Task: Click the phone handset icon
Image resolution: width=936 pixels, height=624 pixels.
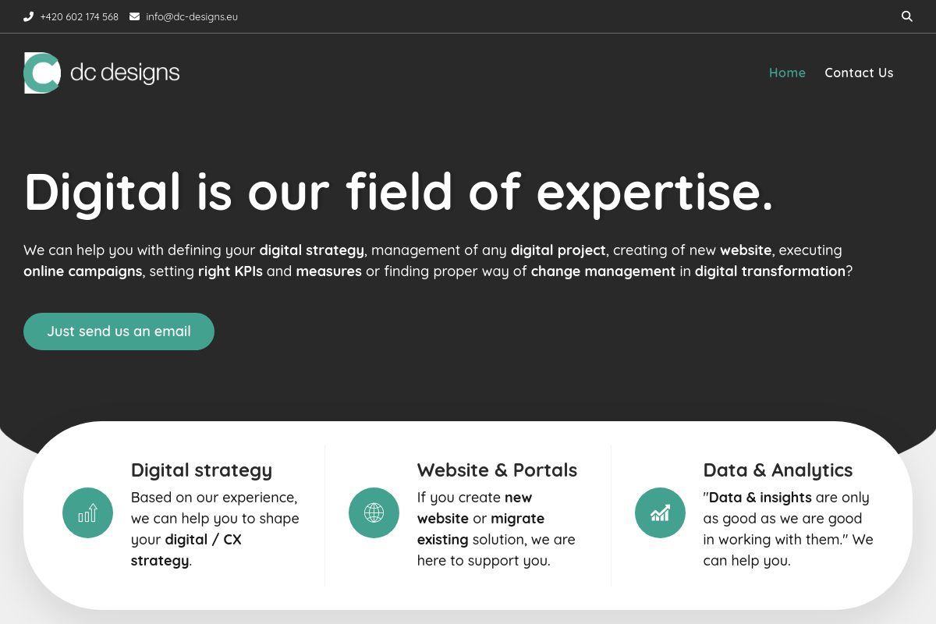Action: [29, 16]
